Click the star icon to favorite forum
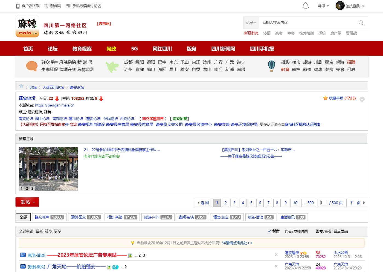This screenshot has height=272, width=383. (325, 98)
